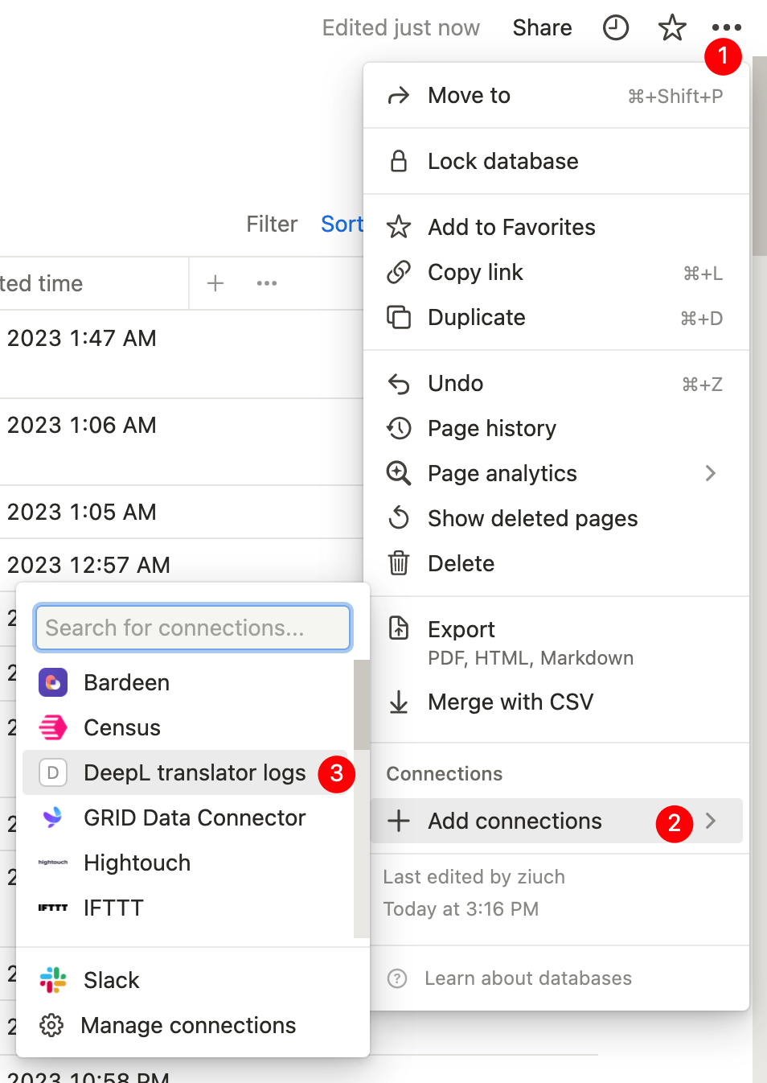767x1083 pixels.
Task: Click the Search for connections field
Action: 191,628
